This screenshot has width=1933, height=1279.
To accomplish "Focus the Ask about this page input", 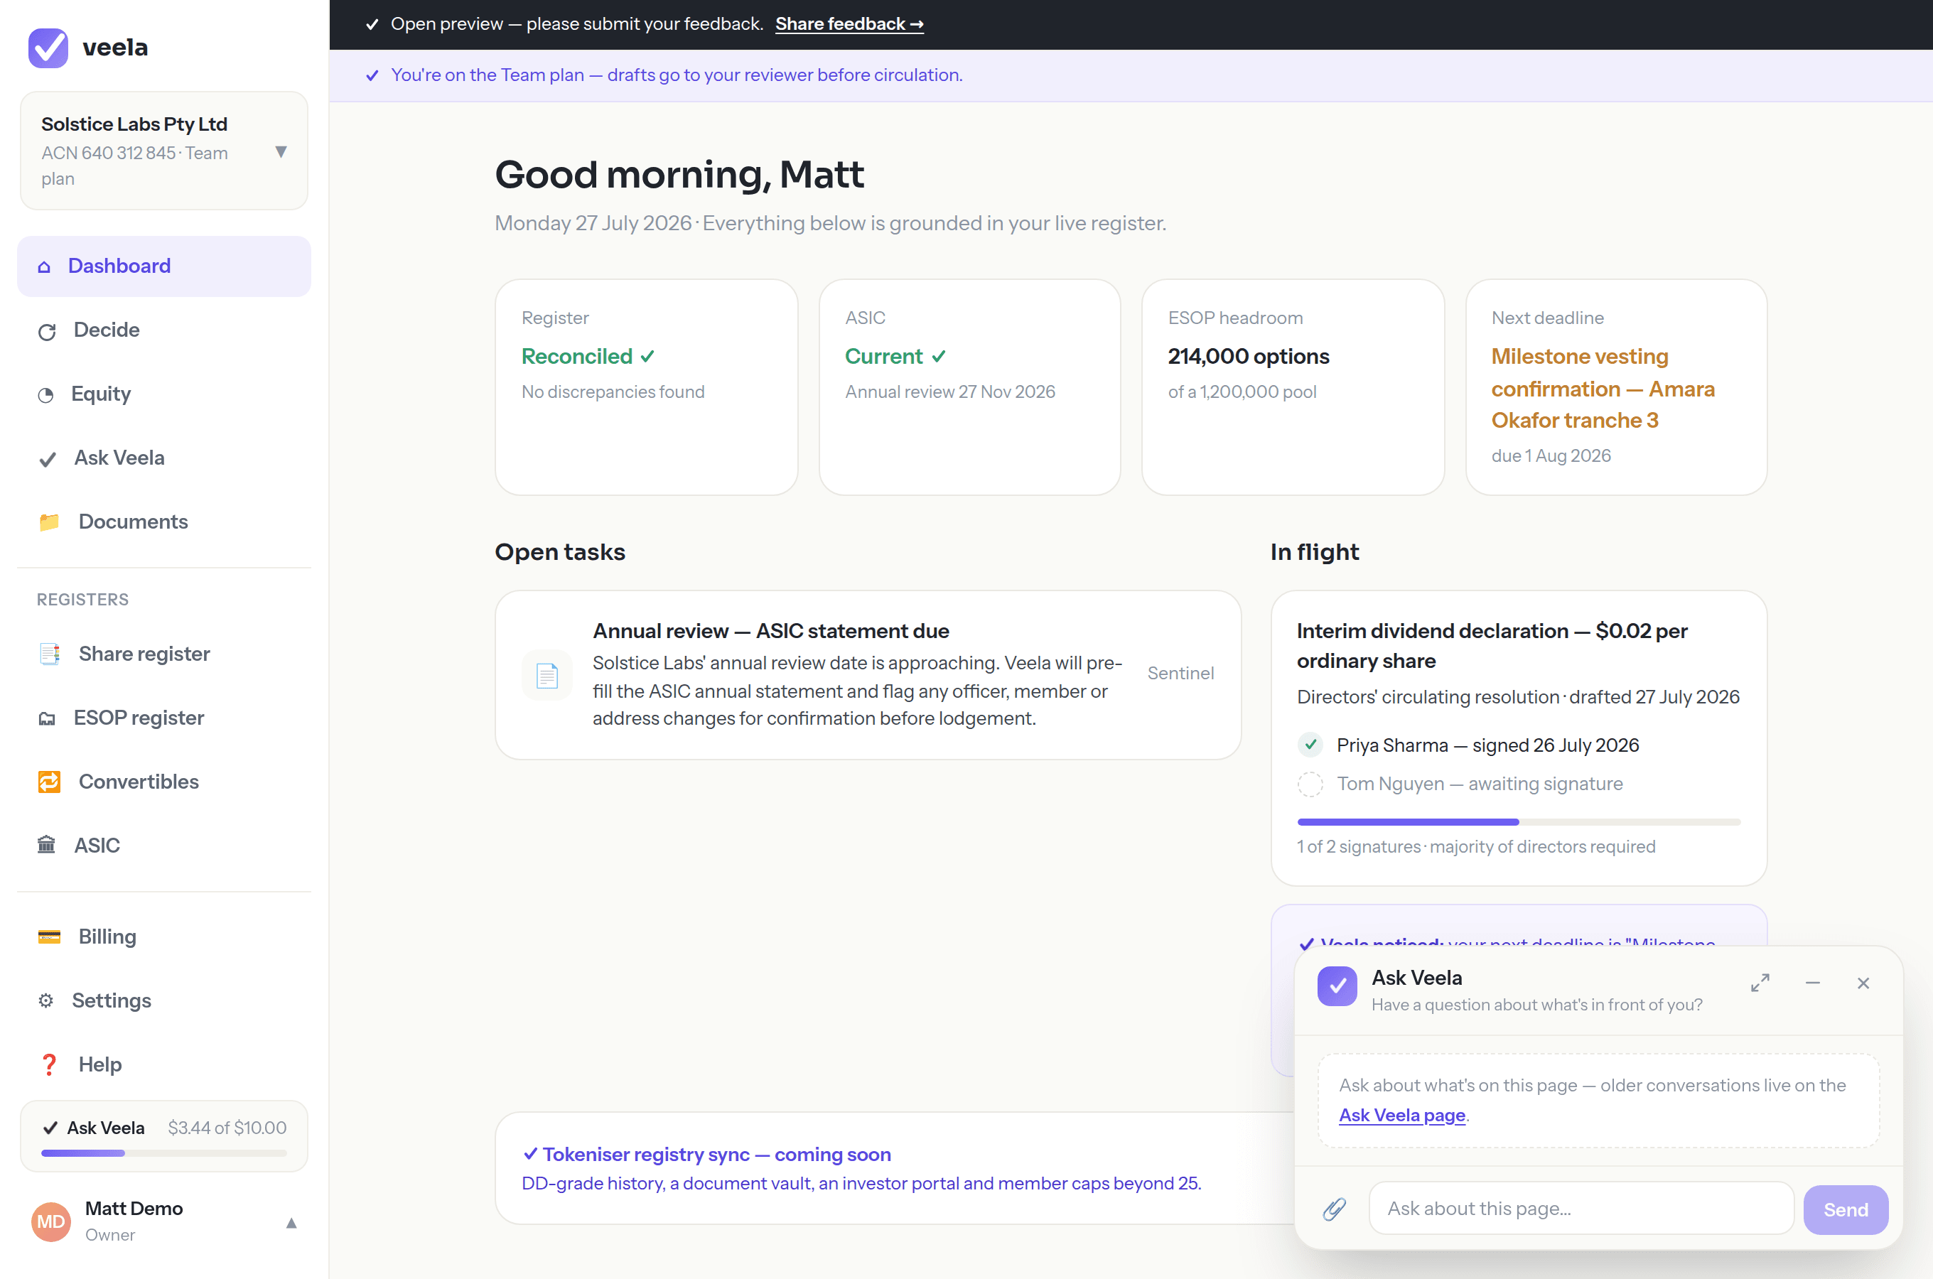I will click(x=1581, y=1209).
